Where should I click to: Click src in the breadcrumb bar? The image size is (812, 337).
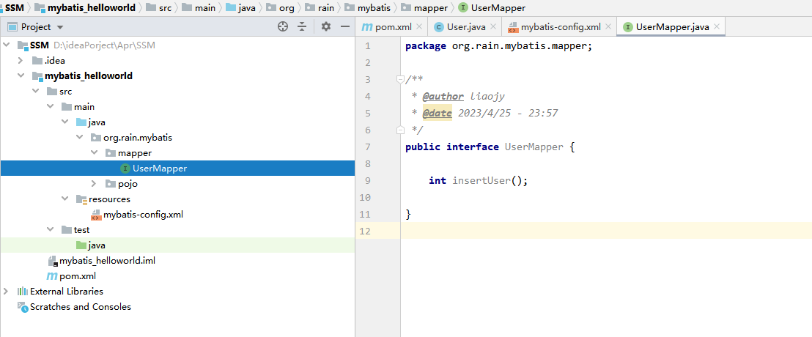click(165, 8)
